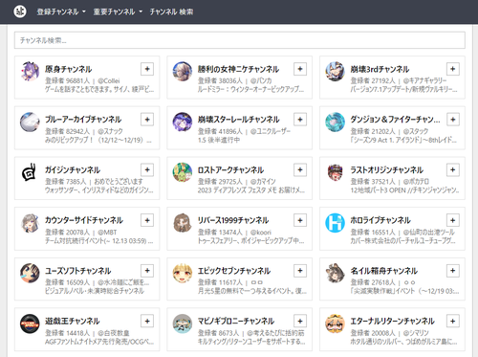Image resolution: width=478 pixels, height=357 pixels.
Task: Click the ユーズソフトチャンネル avatar
Action: pos(30,273)
